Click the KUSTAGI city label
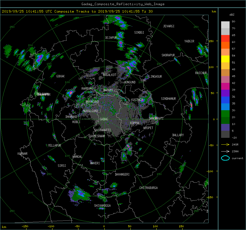The height and width of the screenshot is (230, 246). pyautogui.click(x=137, y=100)
